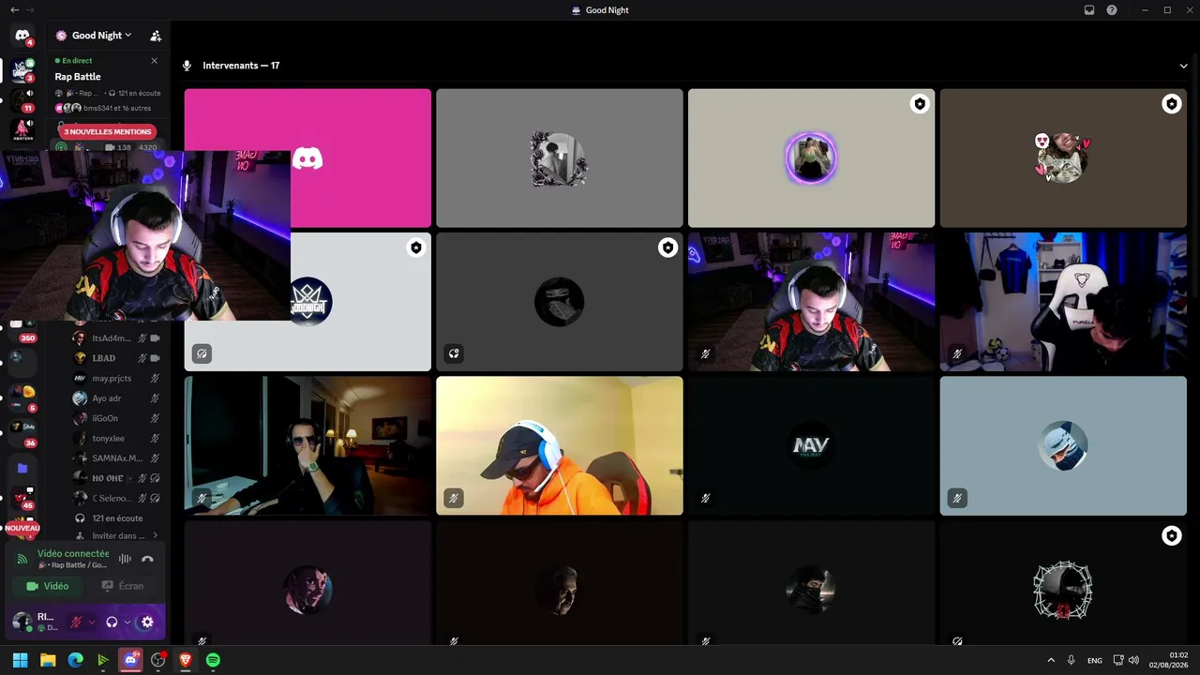The width and height of the screenshot is (1200, 675).
Task: Open the server with the 36 badge
Action: tap(22, 432)
